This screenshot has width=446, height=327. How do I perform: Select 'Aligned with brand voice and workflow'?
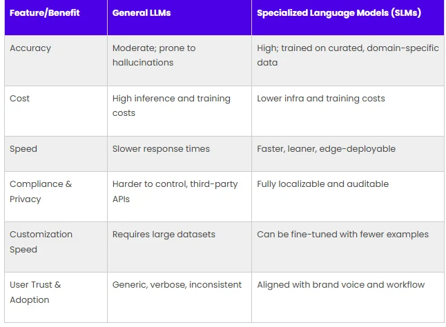tap(341, 285)
